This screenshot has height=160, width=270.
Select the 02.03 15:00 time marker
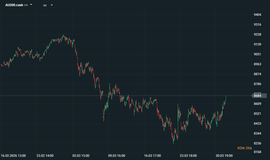(x=81, y=155)
